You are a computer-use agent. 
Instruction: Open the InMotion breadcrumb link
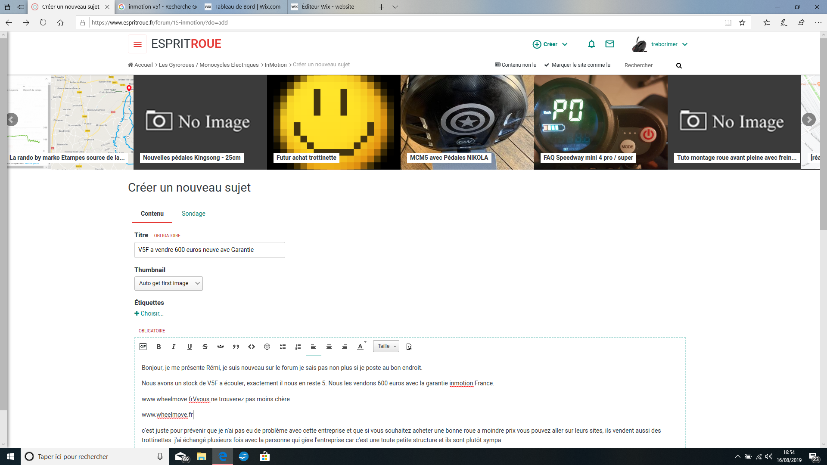point(276,65)
